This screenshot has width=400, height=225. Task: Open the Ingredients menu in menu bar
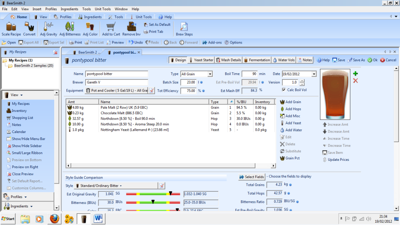69,9
